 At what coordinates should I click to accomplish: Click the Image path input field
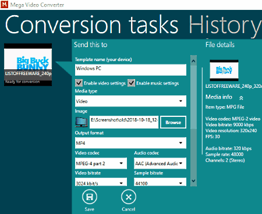click(124, 122)
